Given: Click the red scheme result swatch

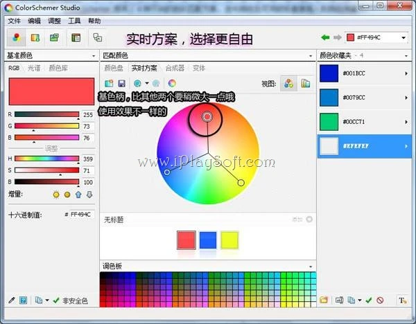Looking at the screenshot, I should point(187,240).
